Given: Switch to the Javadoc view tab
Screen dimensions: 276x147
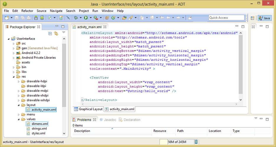Looking at the screenshot, I should coord(108,120).
